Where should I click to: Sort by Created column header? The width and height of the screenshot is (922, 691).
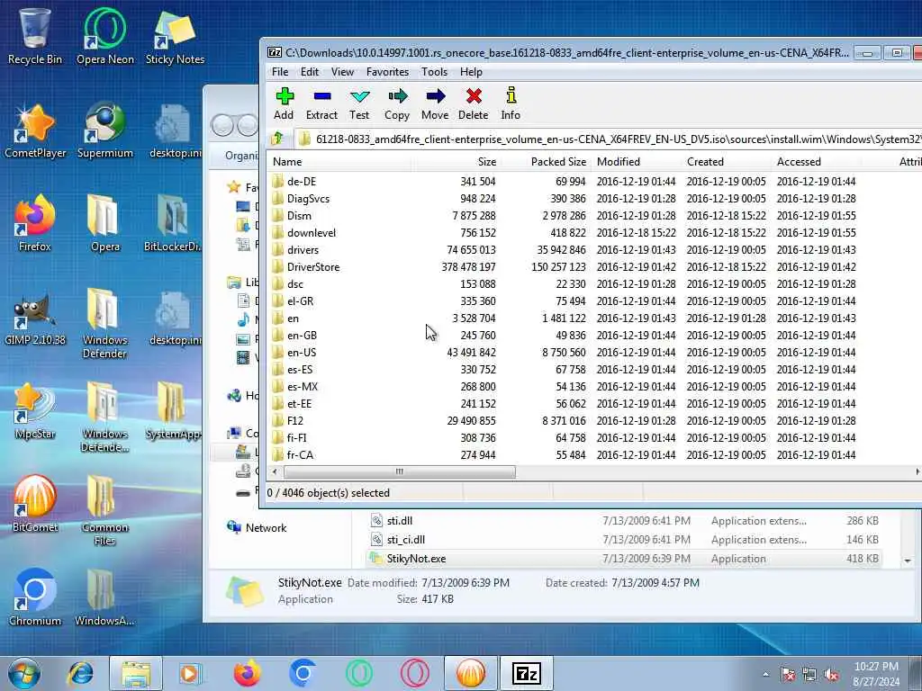727,162
